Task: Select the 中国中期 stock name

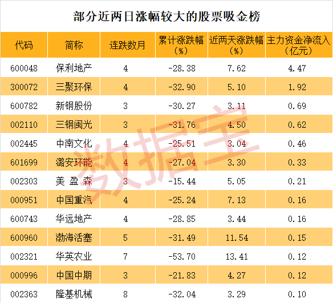Action: (74, 276)
